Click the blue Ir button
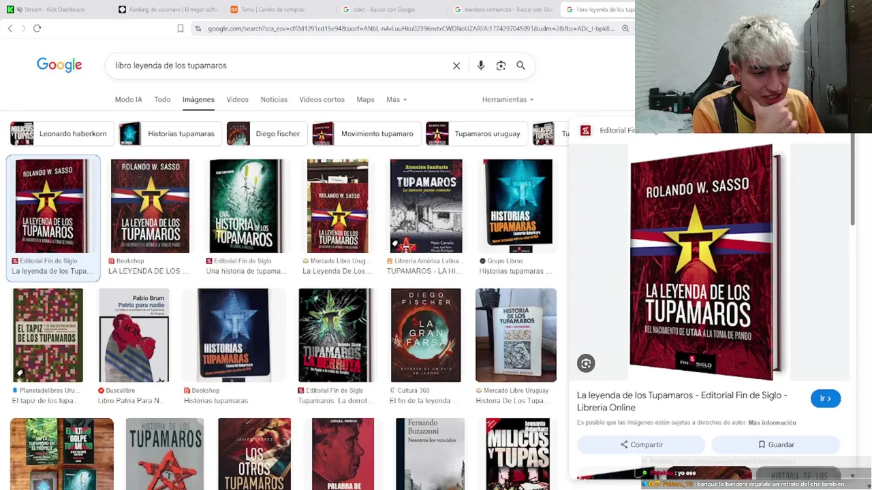The image size is (872, 490). pyautogui.click(x=826, y=399)
